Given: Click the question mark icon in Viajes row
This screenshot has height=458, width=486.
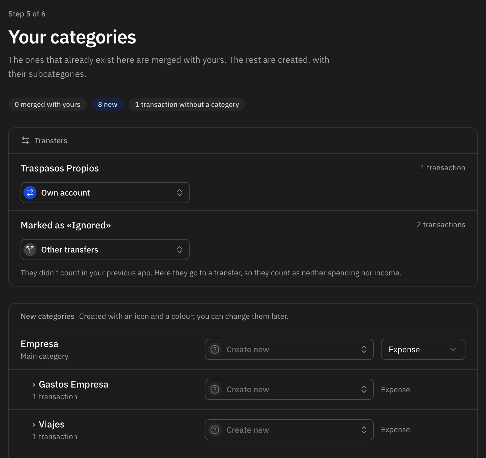Looking at the screenshot, I should click(215, 430).
